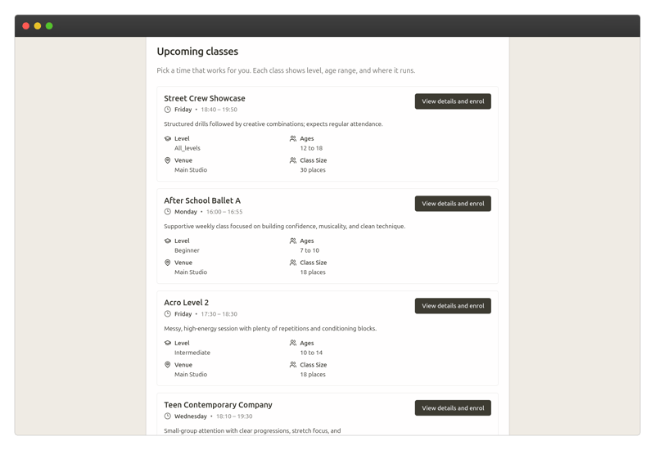Click the 16:00 – 16:55 time text

point(224,212)
